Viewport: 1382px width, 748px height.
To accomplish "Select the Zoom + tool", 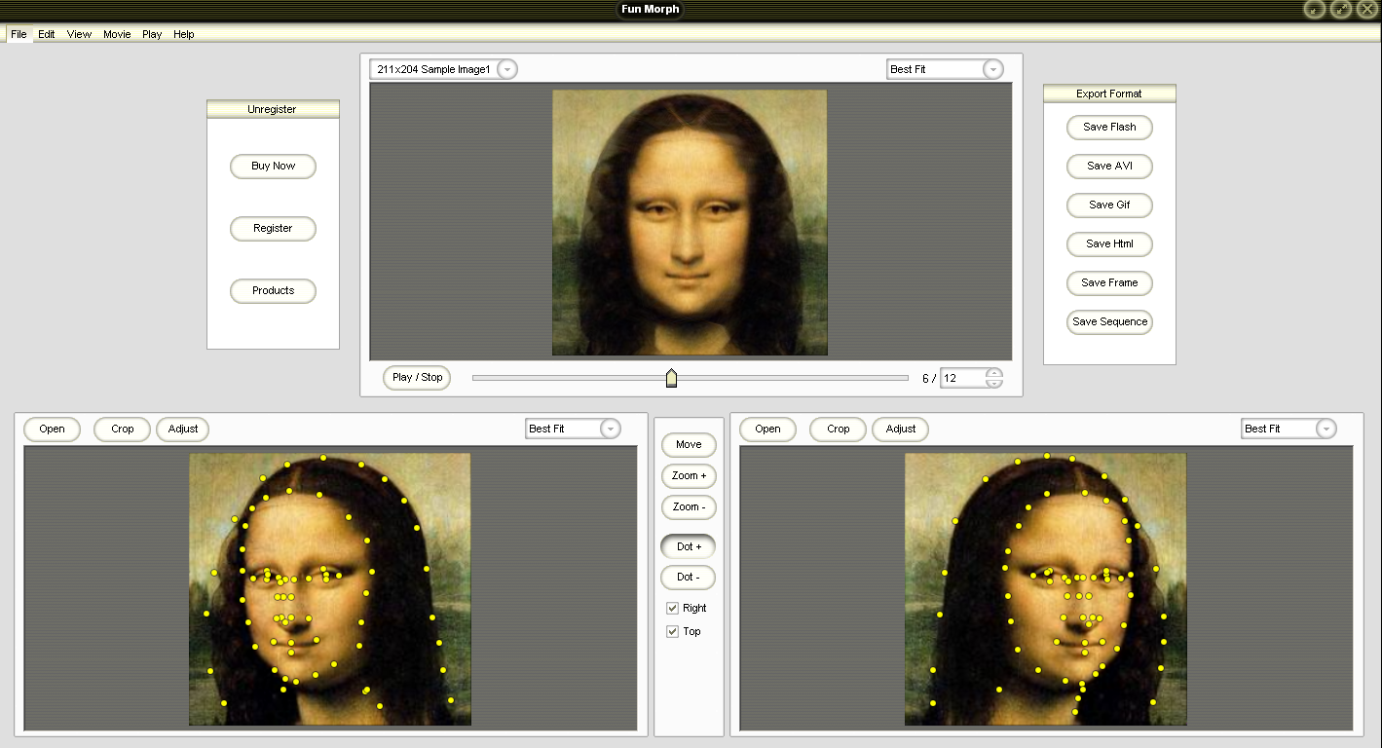I will (689, 476).
